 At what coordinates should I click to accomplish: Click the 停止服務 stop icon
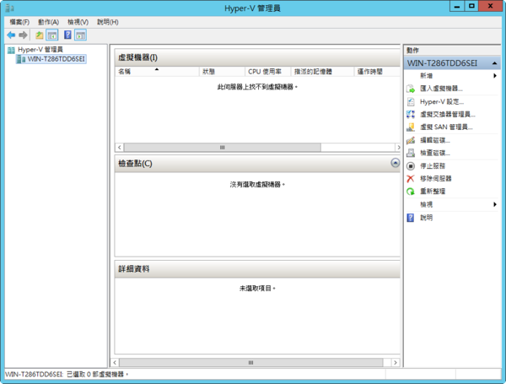(x=411, y=166)
